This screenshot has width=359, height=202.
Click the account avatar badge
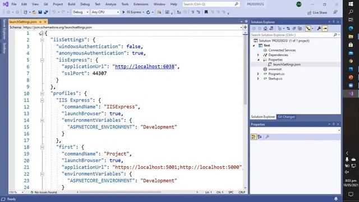[298, 4]
